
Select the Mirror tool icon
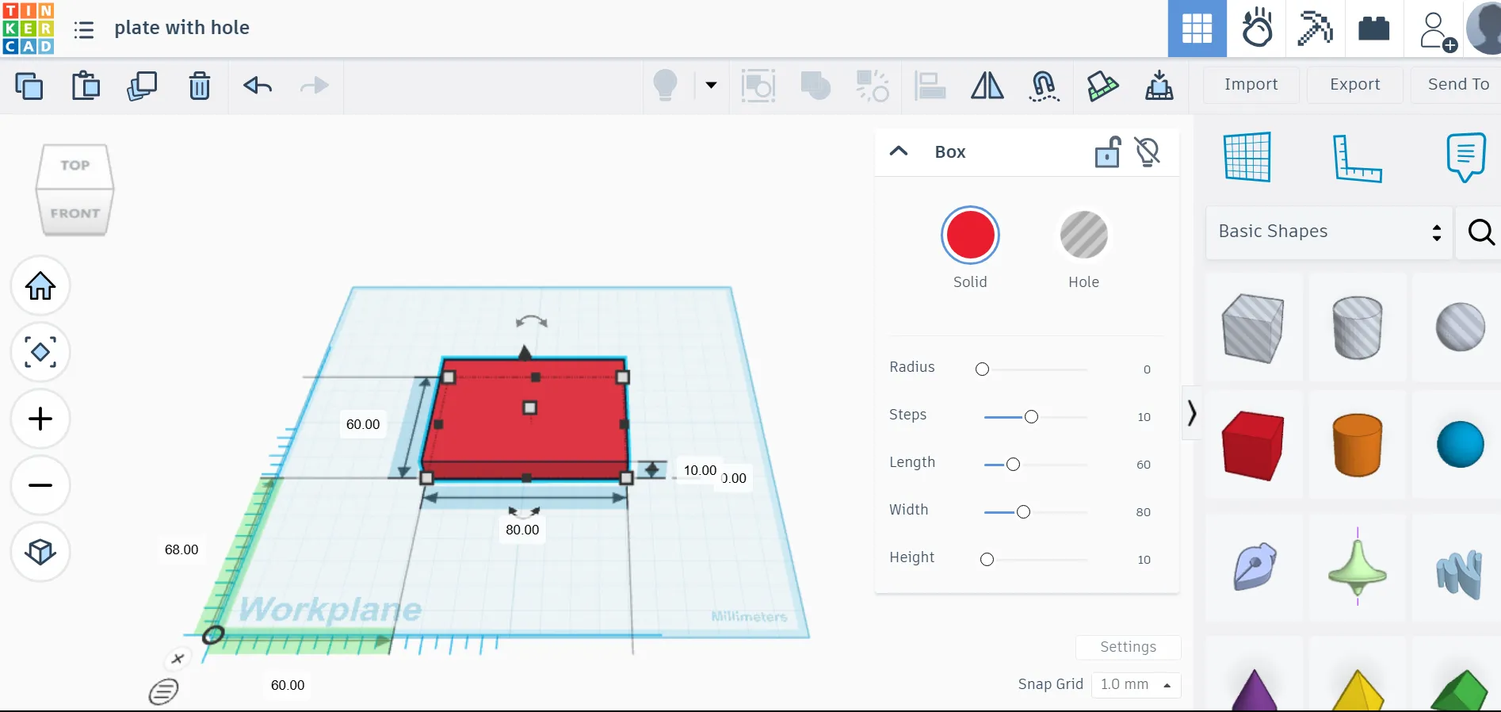pyautogui.click(x=987, y=86)
